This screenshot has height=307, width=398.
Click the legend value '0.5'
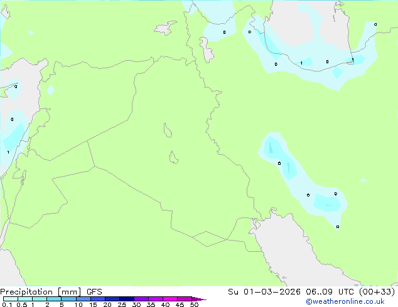click(x=22, y=304)
